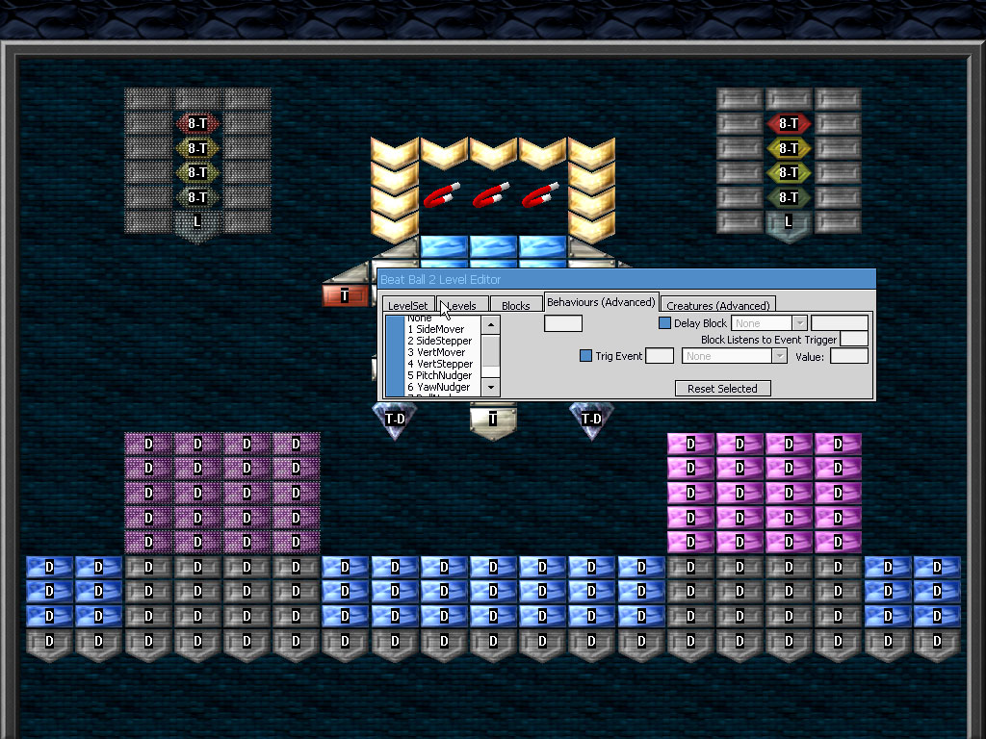Viewport: 986px width, 739px height.
Task: Go to the Blocks tab
Action: click(516, 305)
